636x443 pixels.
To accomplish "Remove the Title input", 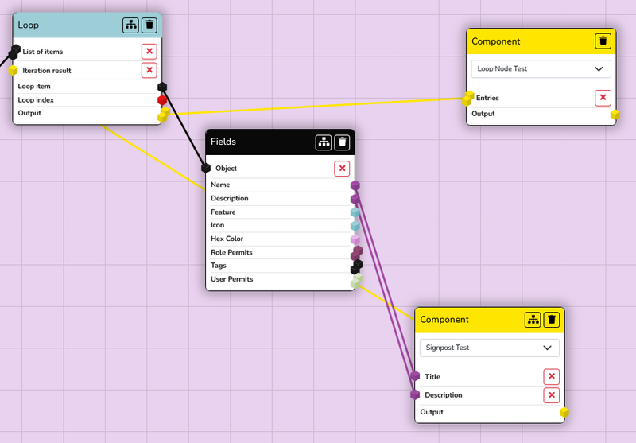I will coord(551,376).
